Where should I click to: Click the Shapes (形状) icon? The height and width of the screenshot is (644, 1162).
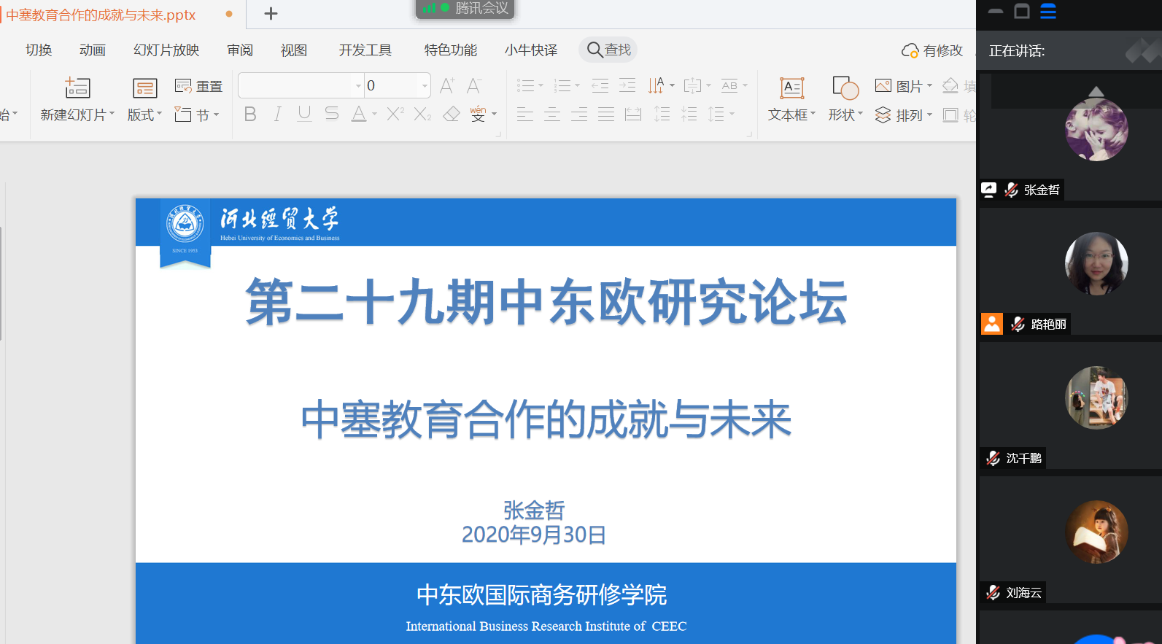(845, 88)
